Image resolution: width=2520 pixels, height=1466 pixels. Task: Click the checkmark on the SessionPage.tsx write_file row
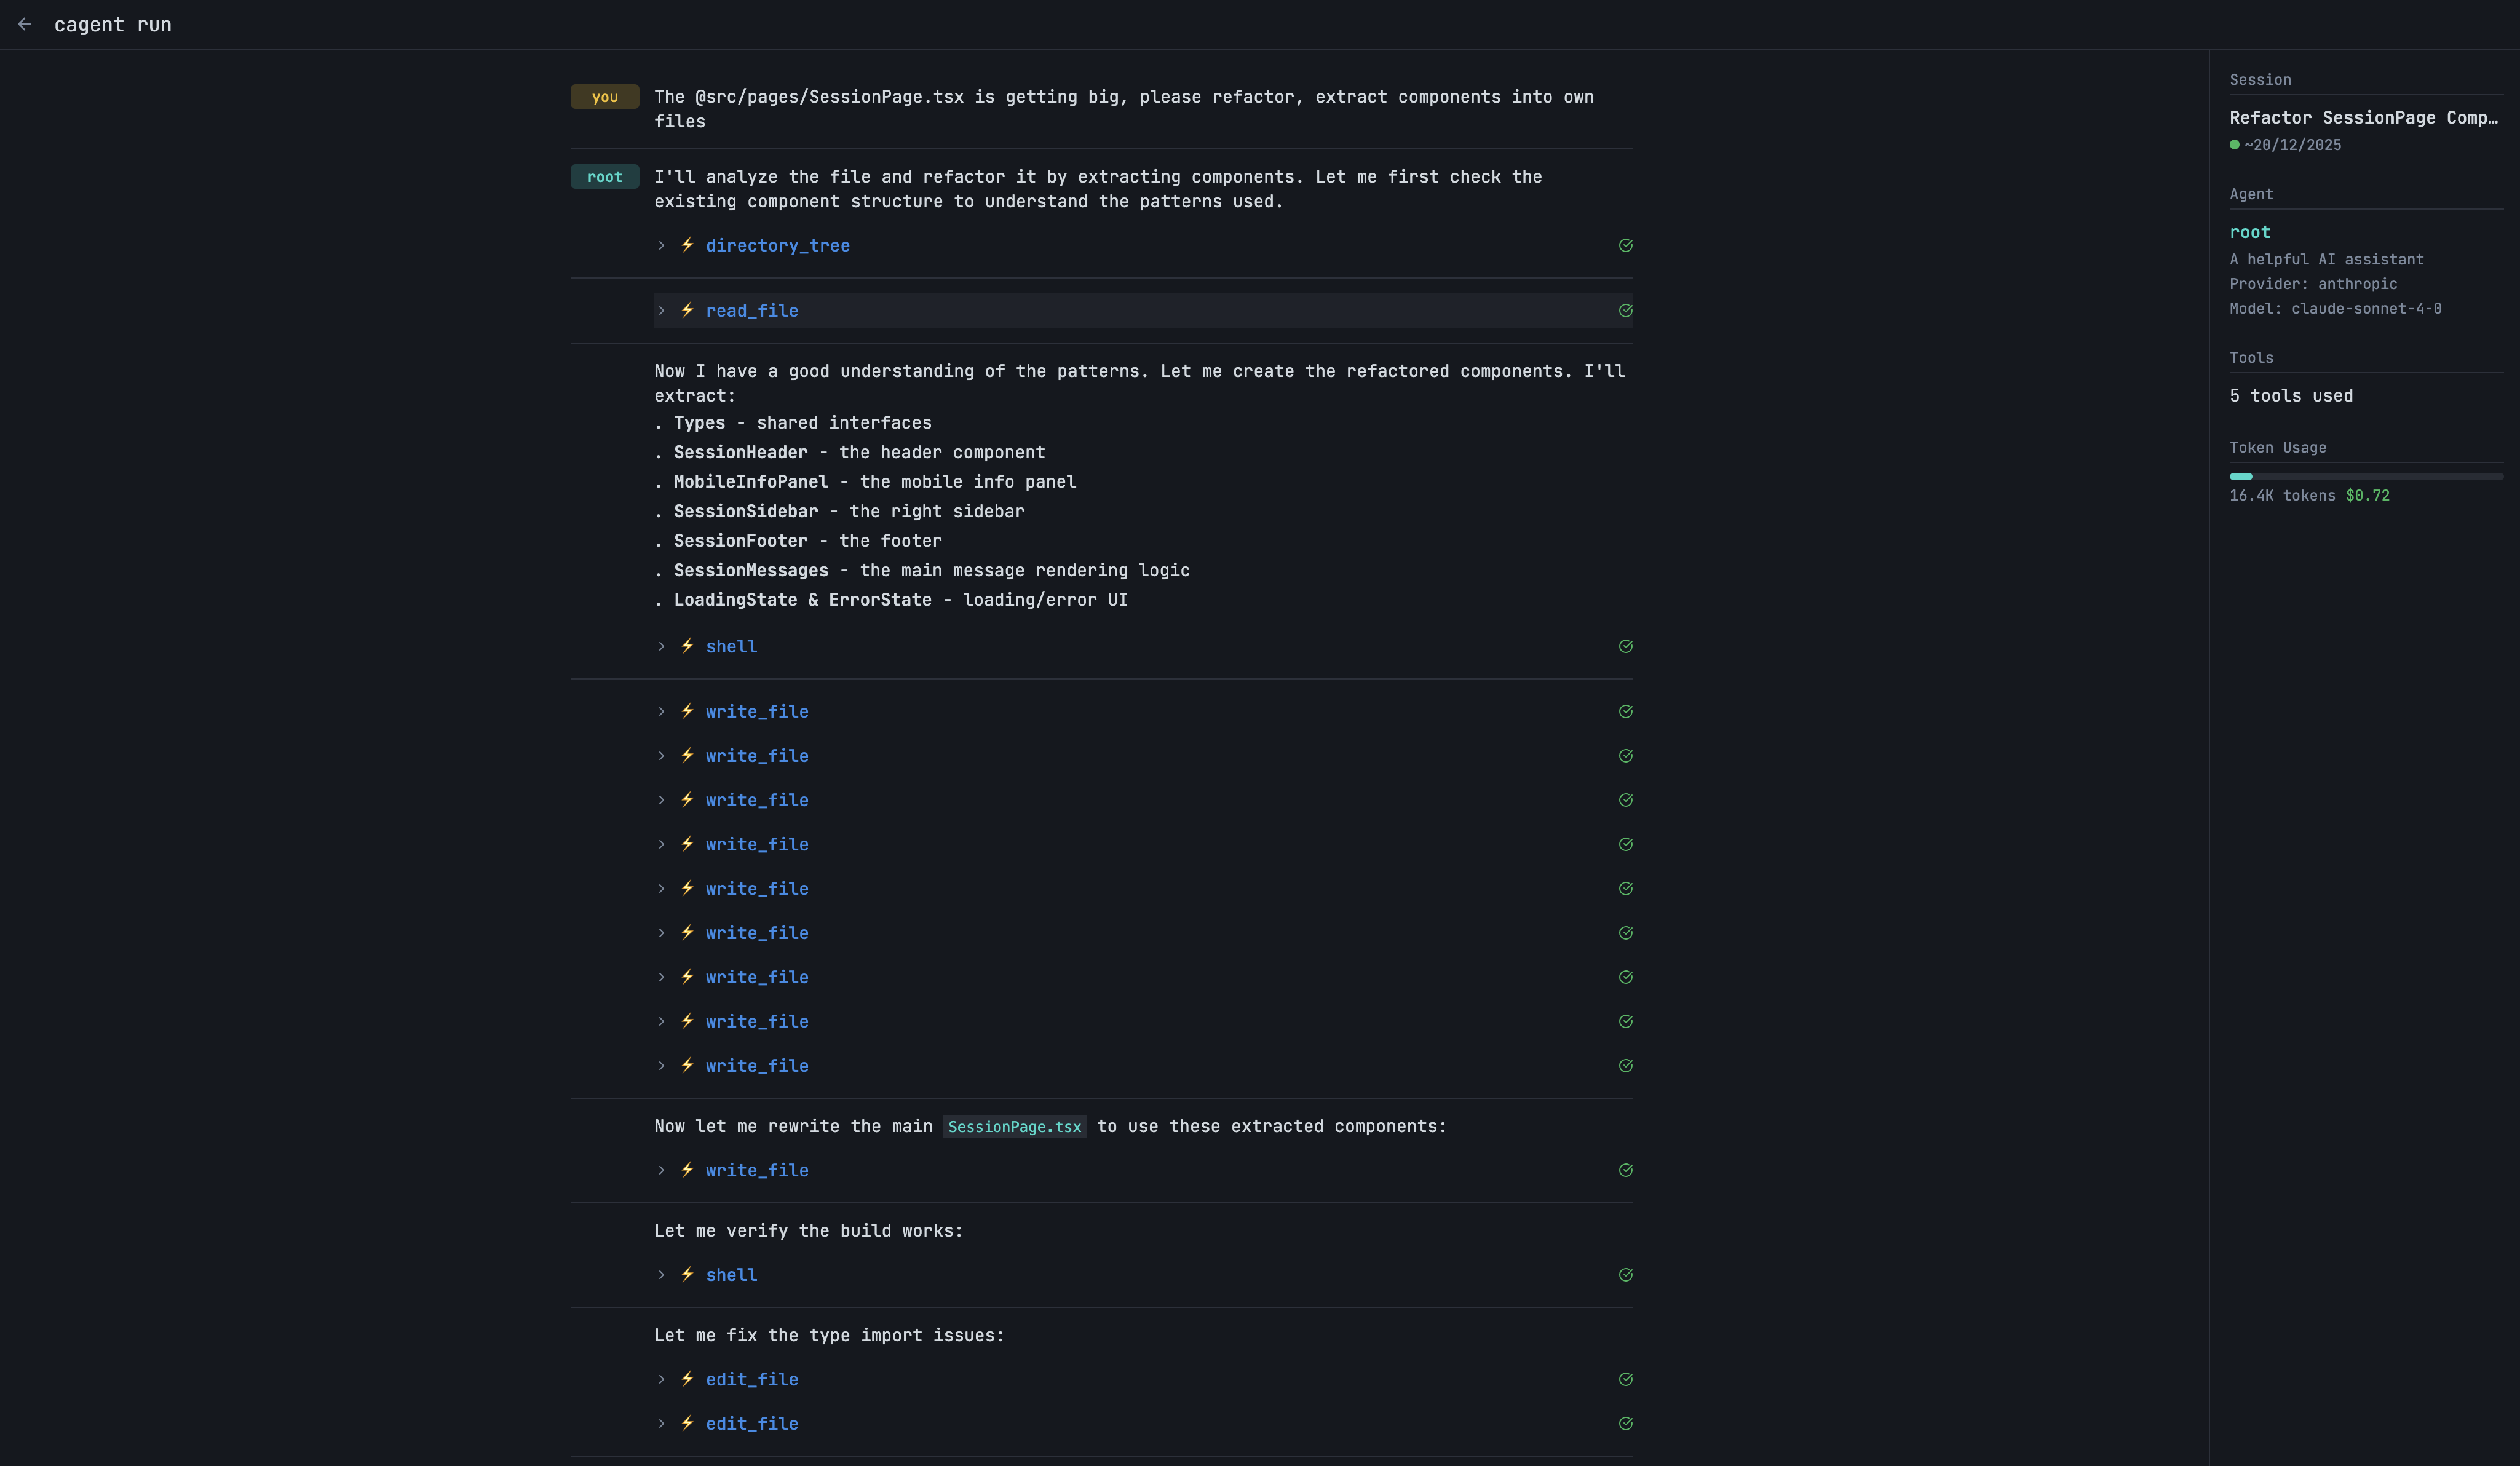(1625, 1170)
